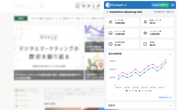Select the manamina.valuesccg.com domain text

(126, 12)
